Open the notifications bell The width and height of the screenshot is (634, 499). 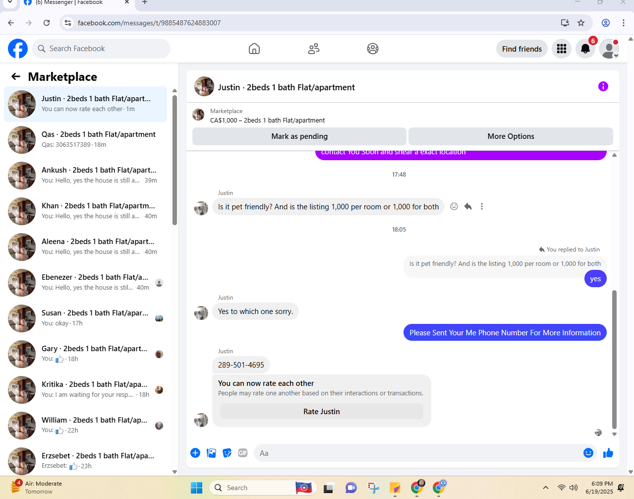(x=585, y=49)
